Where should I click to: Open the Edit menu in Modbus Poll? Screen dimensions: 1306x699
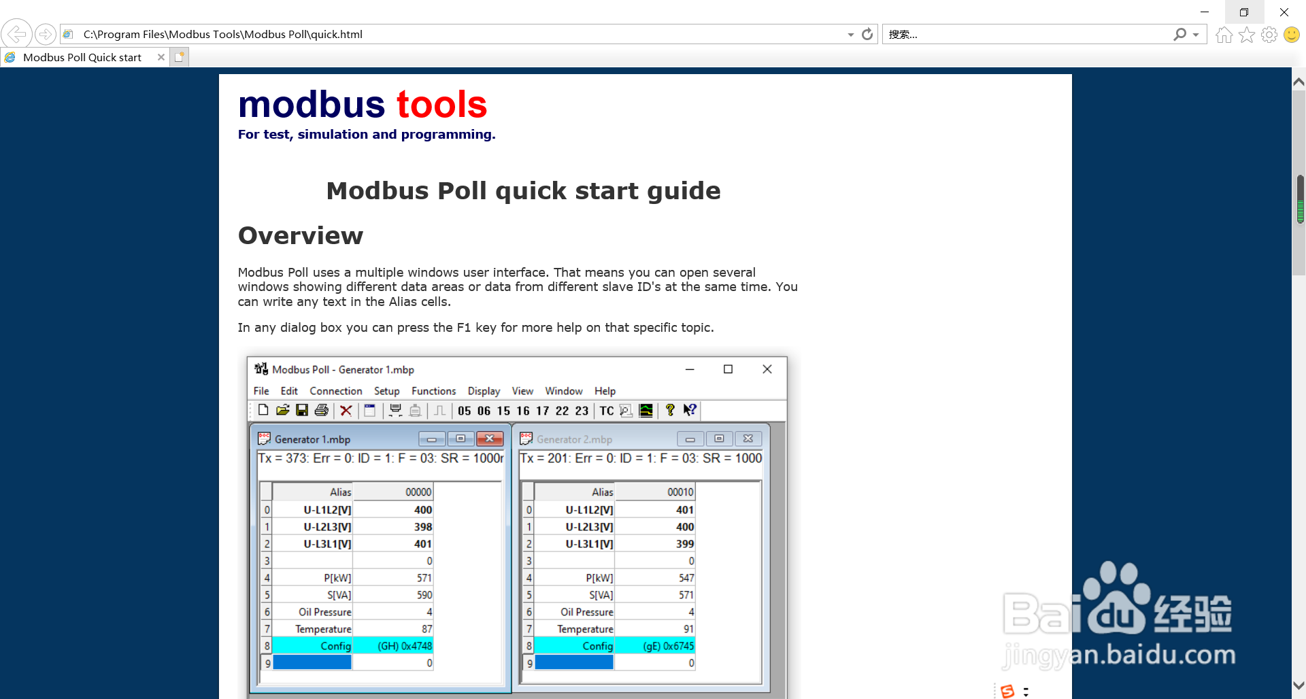[289, 391]
